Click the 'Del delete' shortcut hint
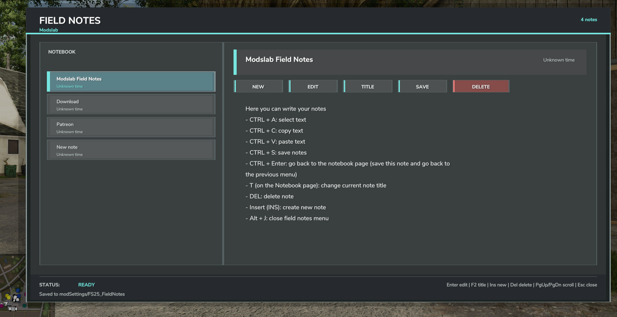Viewport: 617px width, 317px height. (521, 285)
